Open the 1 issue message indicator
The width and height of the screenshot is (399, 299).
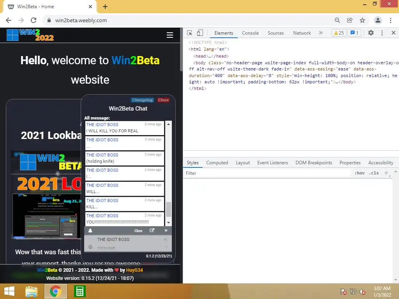(354, 33)
